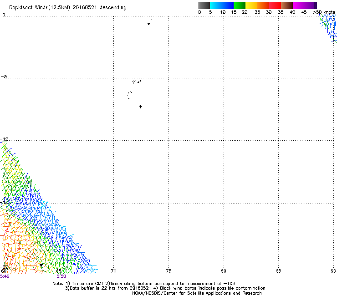The image size is (337, 296).
Task: Click the 'Note: 1) Times are GMT' text
Action: click(79, 284)
